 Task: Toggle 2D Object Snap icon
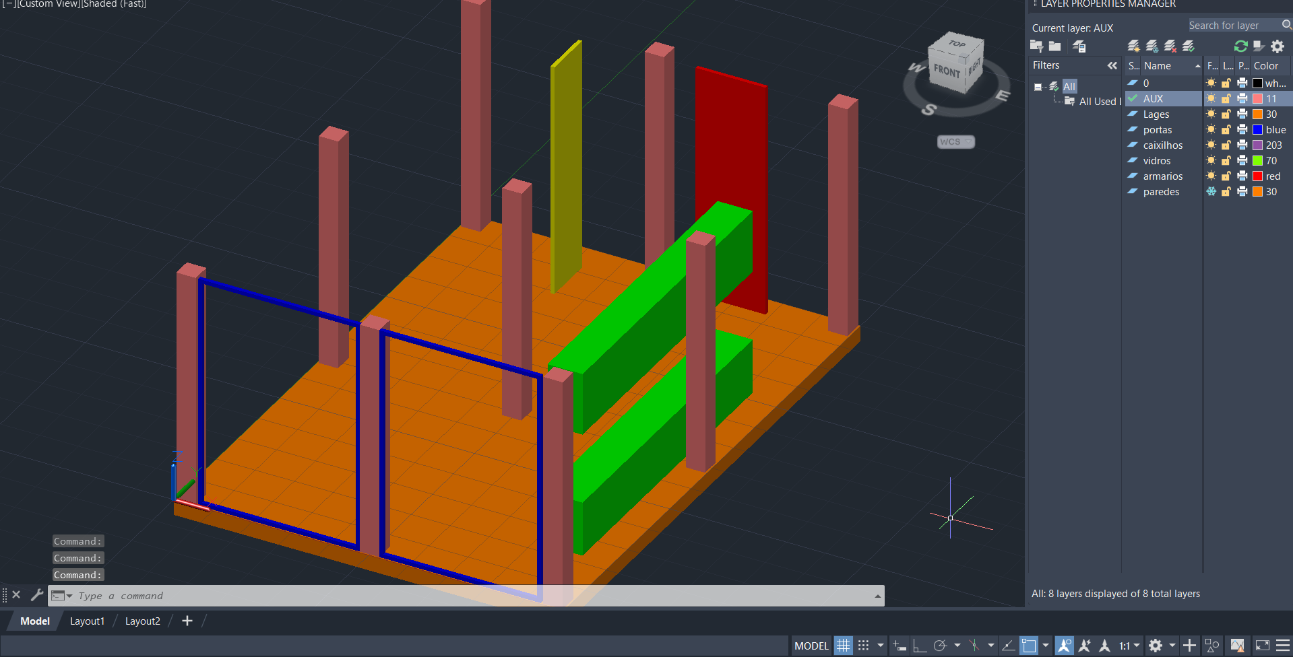click(1029, 646)
